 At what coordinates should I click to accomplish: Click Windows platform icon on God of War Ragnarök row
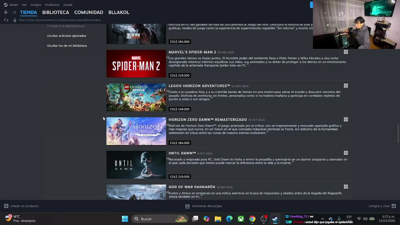(x=346, y=187)
